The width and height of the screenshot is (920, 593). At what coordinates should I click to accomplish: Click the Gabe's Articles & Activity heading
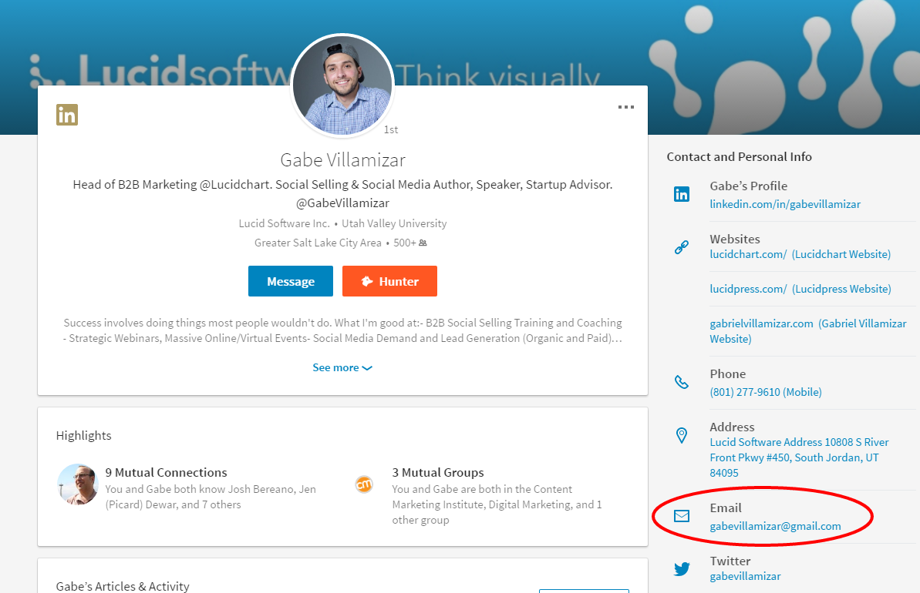pyautogui.click(x=123, y=586)
